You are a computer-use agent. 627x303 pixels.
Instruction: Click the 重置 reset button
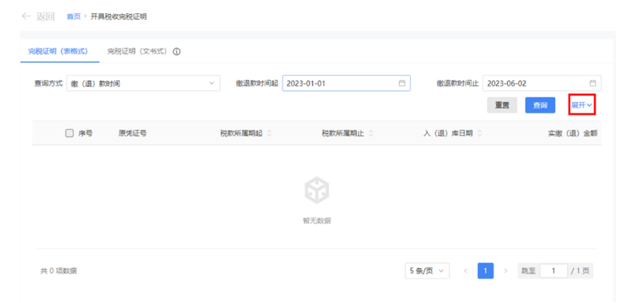(502, 105)
